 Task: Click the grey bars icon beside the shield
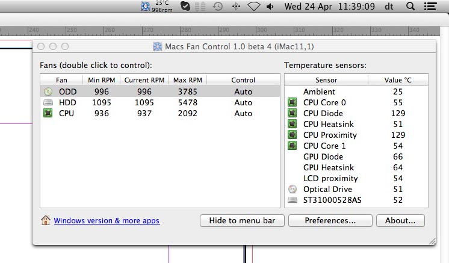200,6
